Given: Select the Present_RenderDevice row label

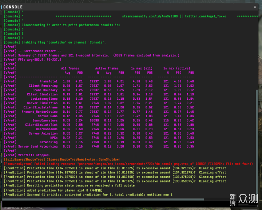Looking at the screenshot, I should pyautogui.click(x=39, y=112).
